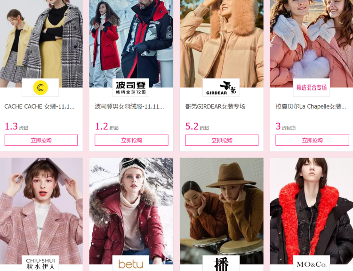Open the 波司登男女羽绒服-11.11 title link
The height and width of the screenshot is (271, 353).
click(x=129, y=106)
